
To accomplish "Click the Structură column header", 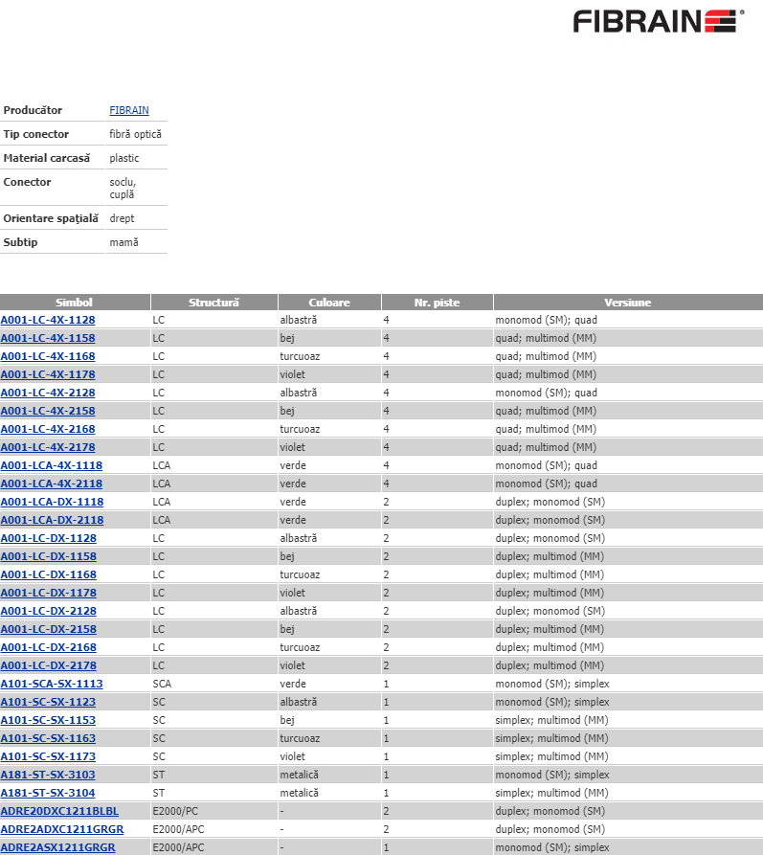I will point(214,303).
